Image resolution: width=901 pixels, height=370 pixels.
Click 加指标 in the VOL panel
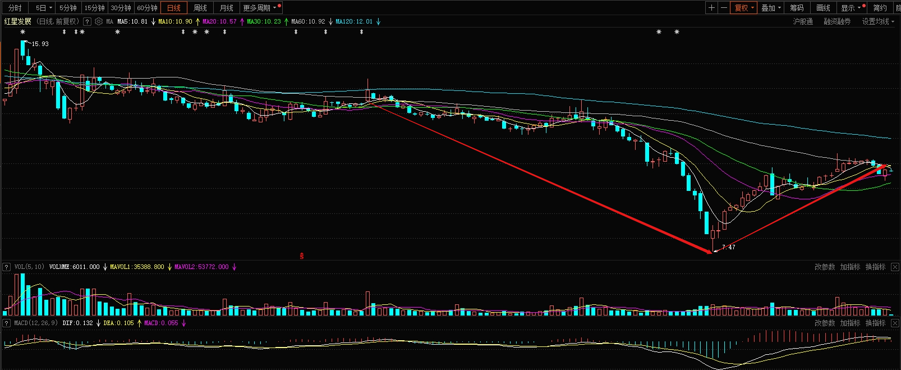pyautogui.click(x=850, y=267)
